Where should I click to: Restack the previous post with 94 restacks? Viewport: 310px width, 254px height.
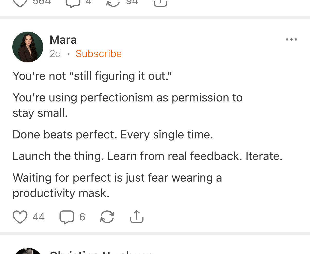[113, 3]
